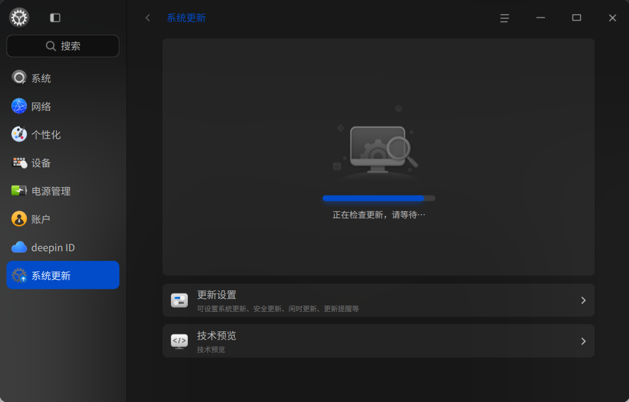This screenshot has height=402, width=629.
Task: Open the 系统 settings icon
Action: (x=19, y=78)
